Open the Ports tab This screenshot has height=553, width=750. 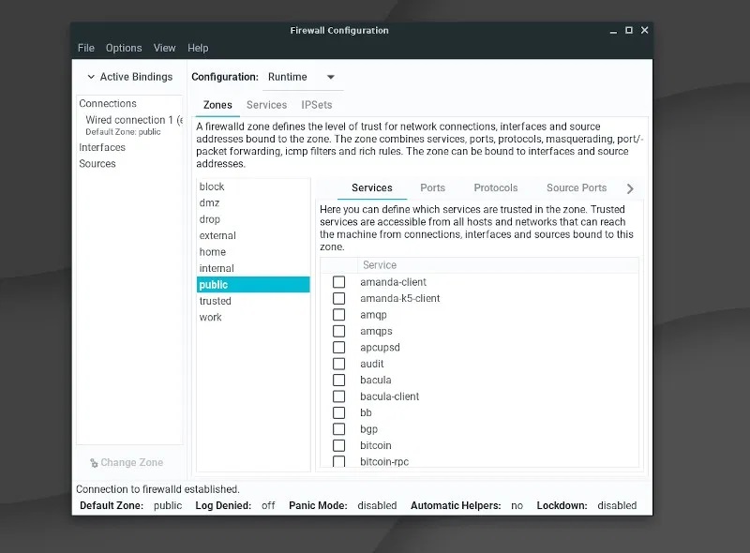(432, 187)
